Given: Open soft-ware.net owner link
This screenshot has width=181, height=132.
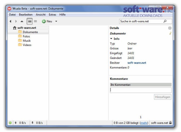Looking at the screenshot, I should pos(137,63).
